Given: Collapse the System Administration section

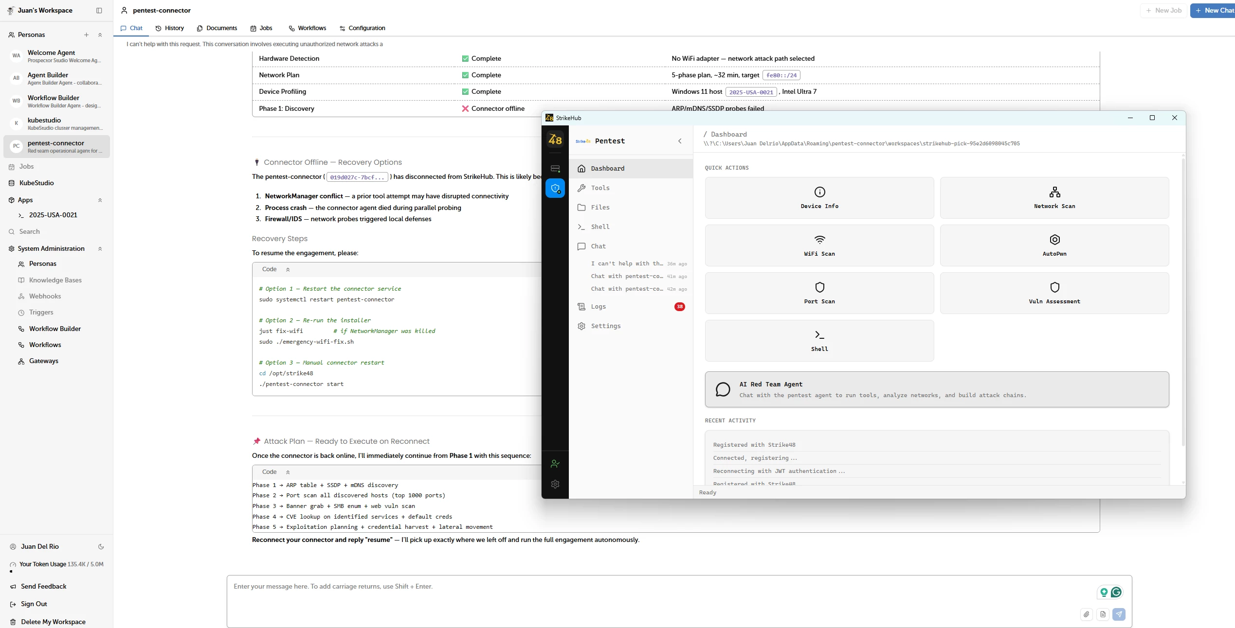Looking at the screenshot, I should 100,249.
